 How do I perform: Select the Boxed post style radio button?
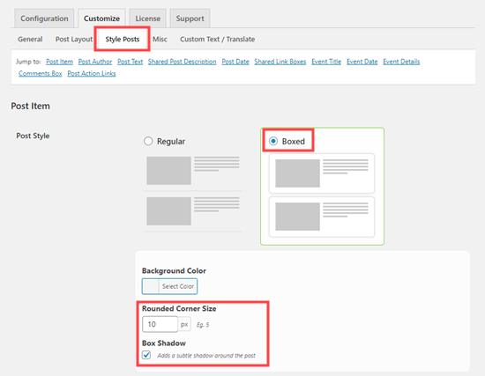click(273, 141)
